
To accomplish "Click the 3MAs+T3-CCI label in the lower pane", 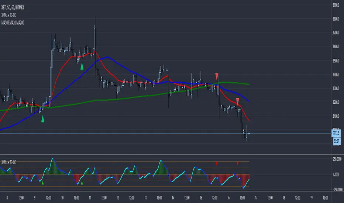I will tap(9, 162).
